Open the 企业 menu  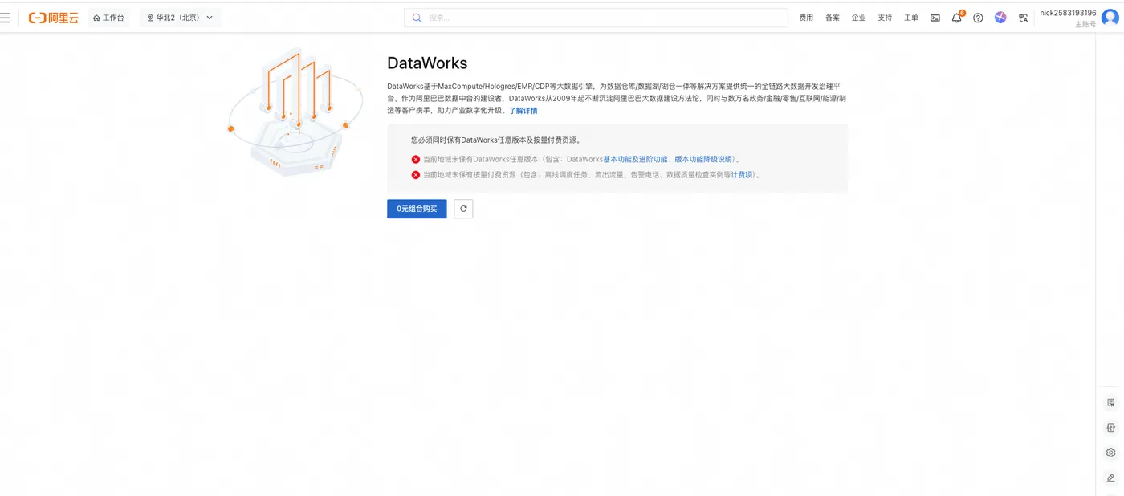(859, 18)
